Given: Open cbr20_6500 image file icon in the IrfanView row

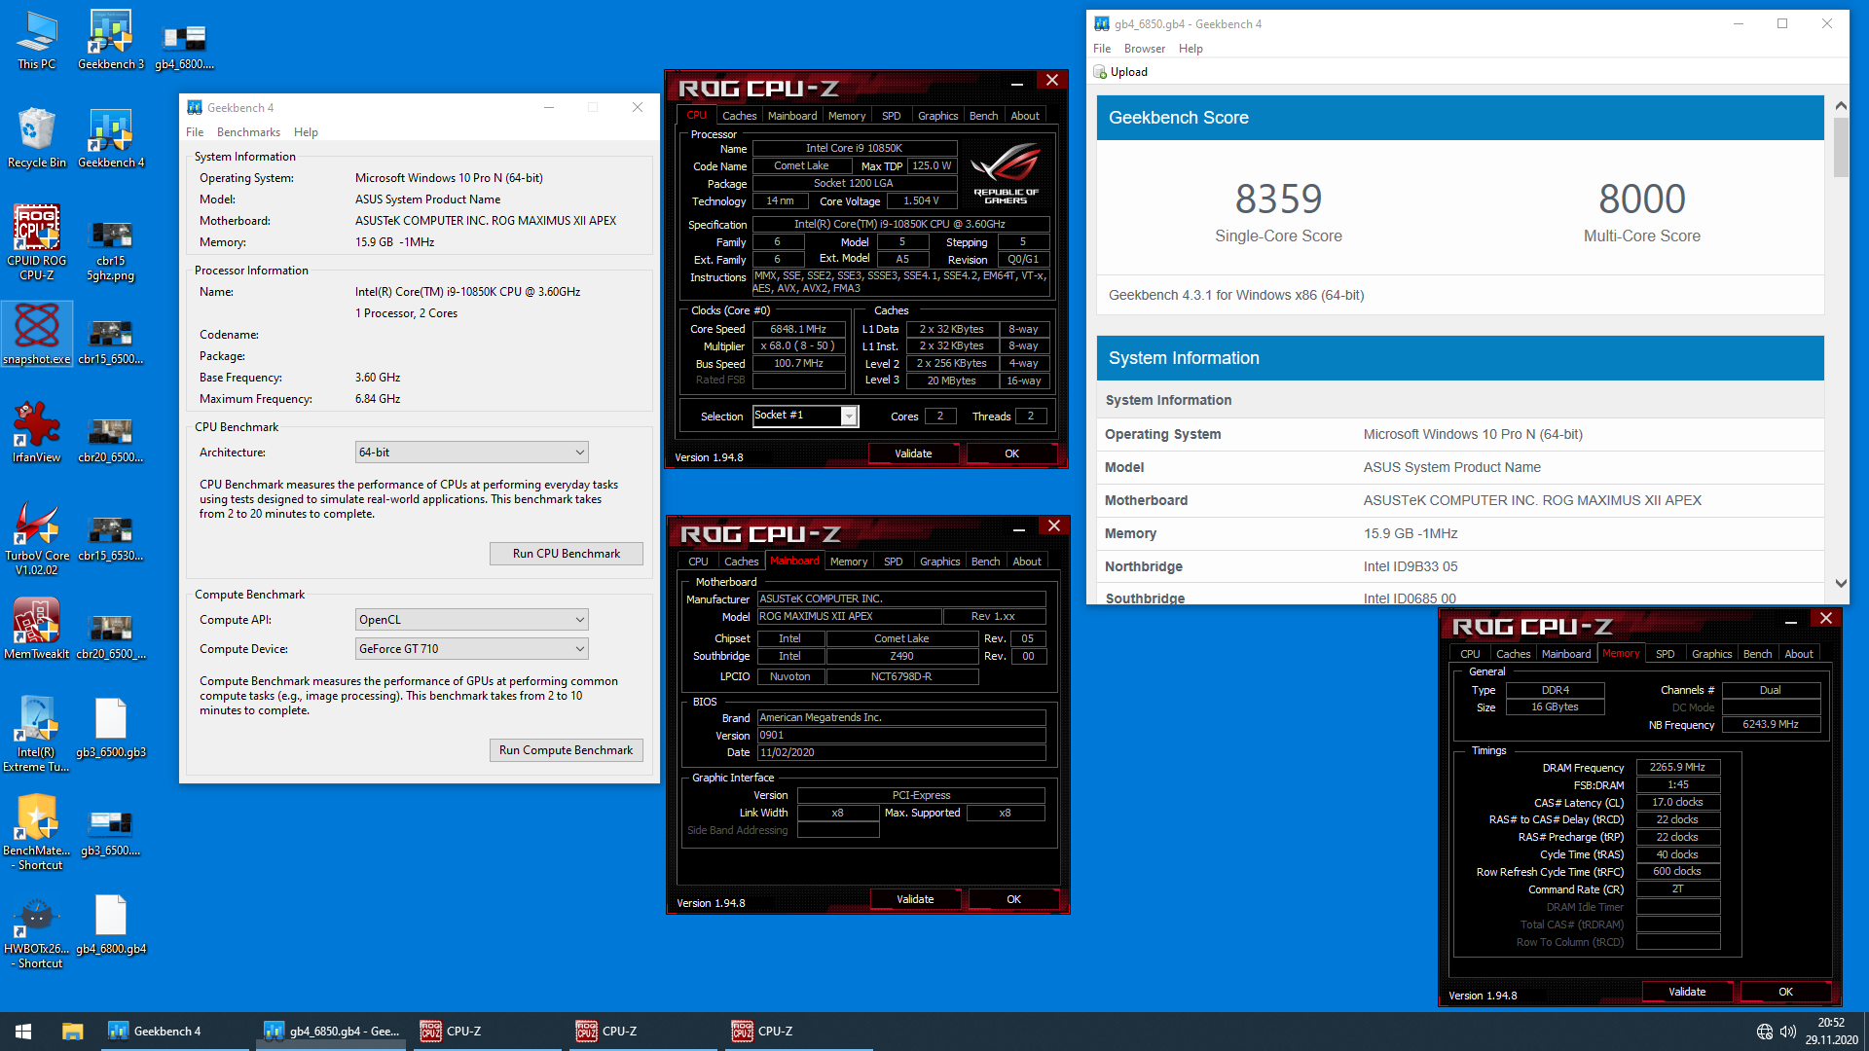Looking at the screenshot, I should [111, 440].
